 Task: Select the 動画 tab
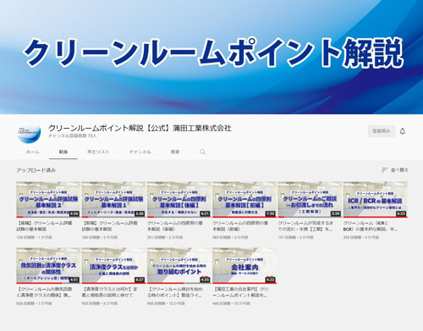pyautogui.click(x=63, y=152)
